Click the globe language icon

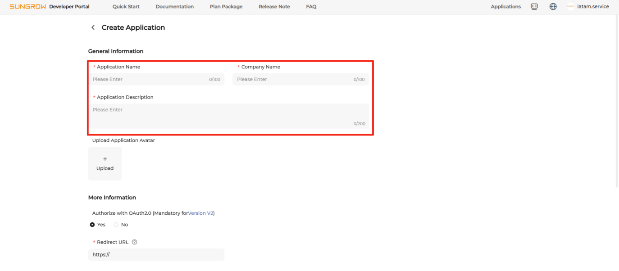tap(553, 7)
